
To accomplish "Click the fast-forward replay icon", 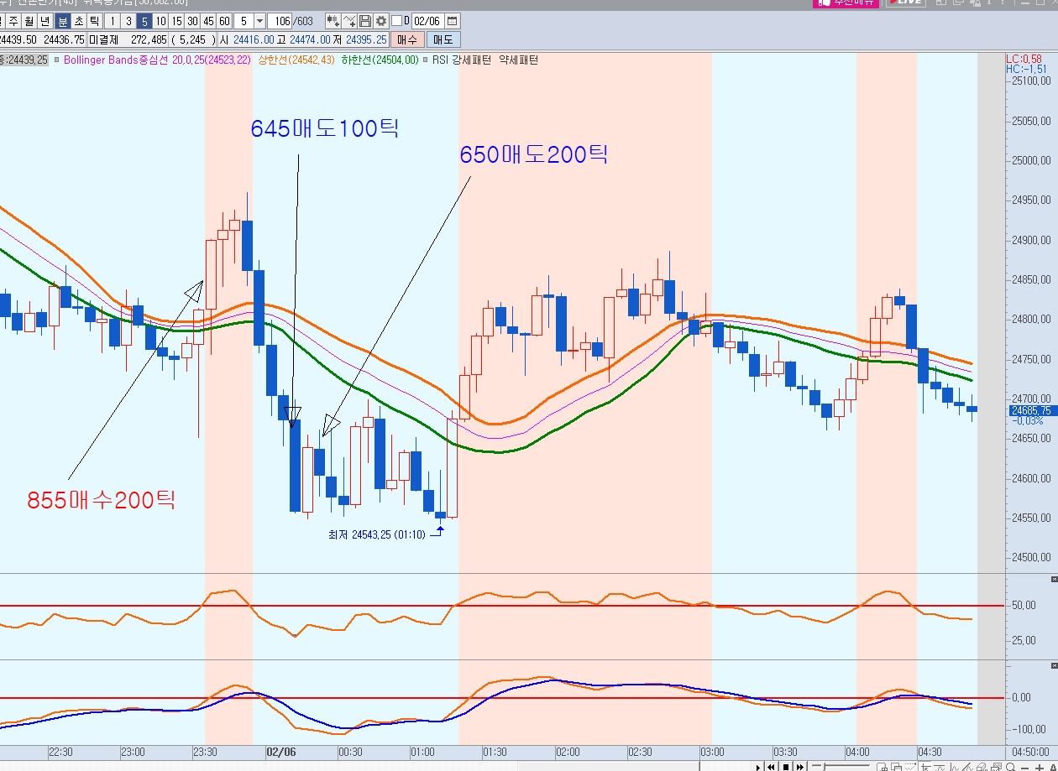I will [x=801, y=767].
